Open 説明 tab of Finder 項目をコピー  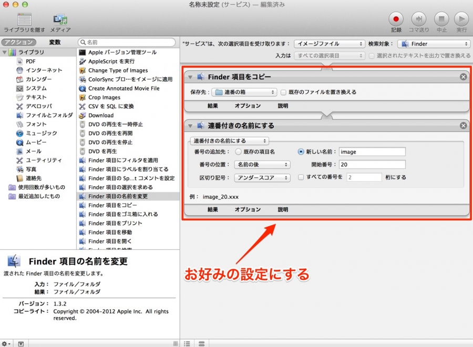pos(283,106)
